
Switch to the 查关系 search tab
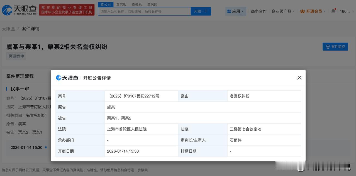point(137,4)
